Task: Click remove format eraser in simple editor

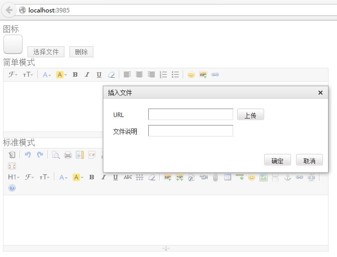Action: point(111,75)
